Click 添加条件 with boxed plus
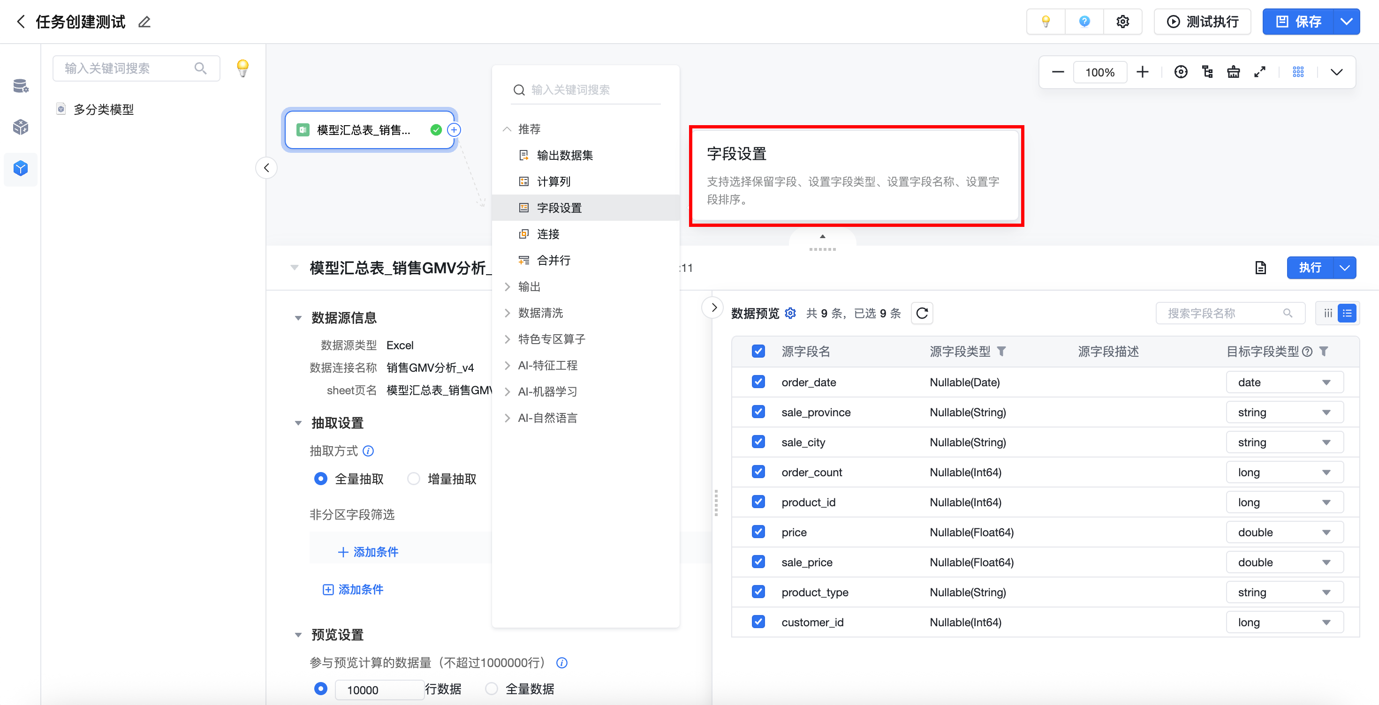Image resolution: width=1379 pixels, height=705 pixels. click(353, 590)
